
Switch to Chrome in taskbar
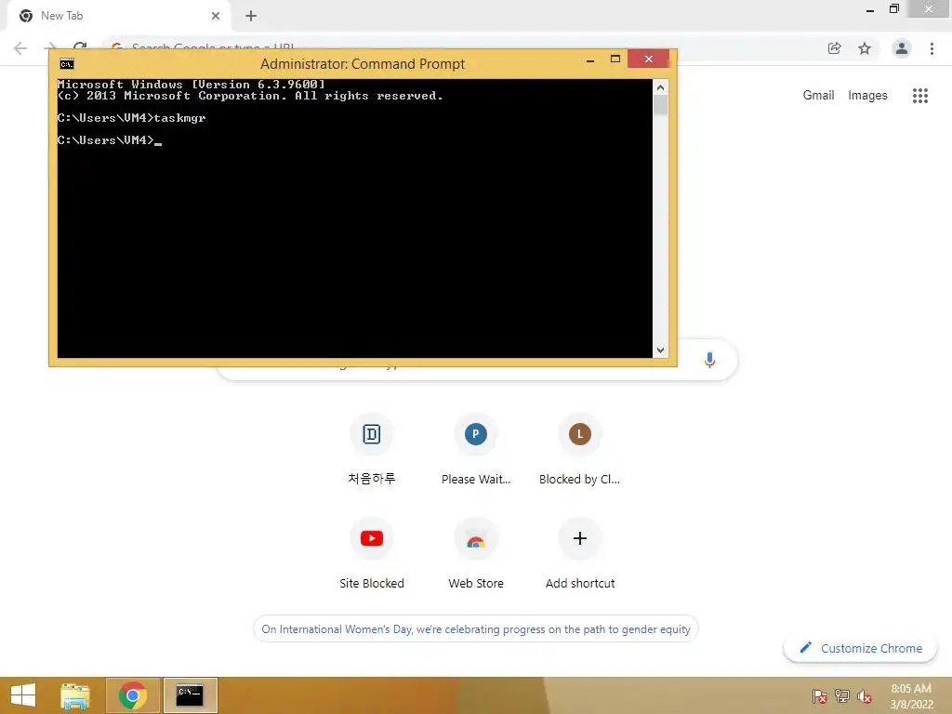133,695
